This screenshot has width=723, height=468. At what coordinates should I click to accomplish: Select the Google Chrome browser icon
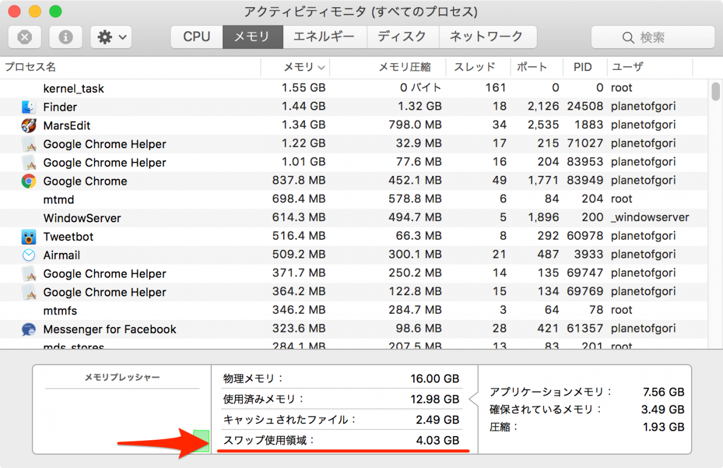[x=28, y=181]
